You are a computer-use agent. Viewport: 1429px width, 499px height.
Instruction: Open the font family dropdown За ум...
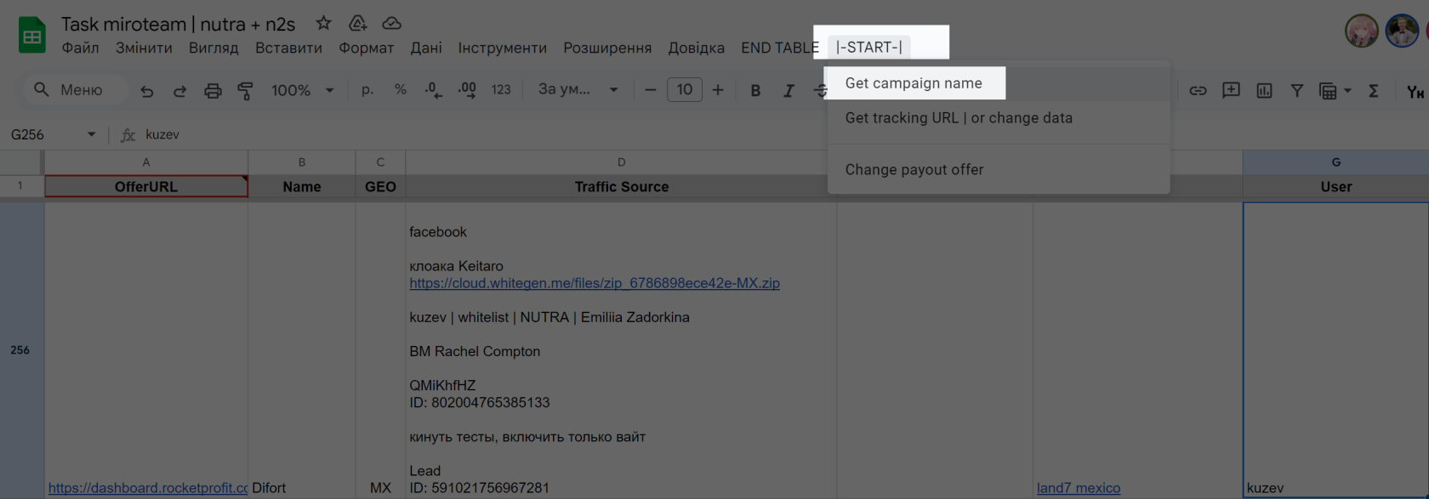(x=578, y=90)
